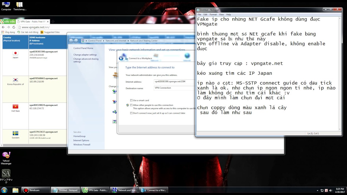Select hostname vpn437913637.opengw.net in the table
This screenshot has height=195, width=347.
click(x=43, y=132)
